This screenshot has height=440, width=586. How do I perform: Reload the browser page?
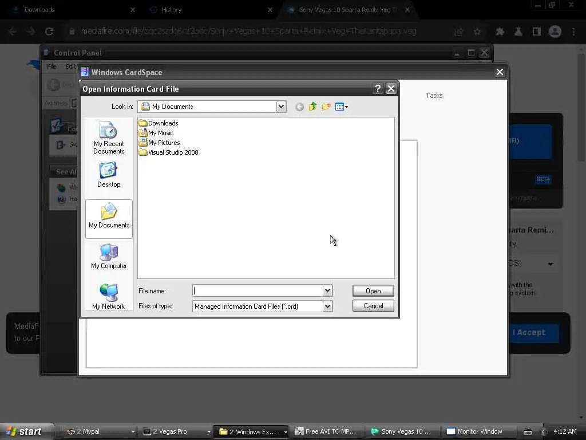49,32
